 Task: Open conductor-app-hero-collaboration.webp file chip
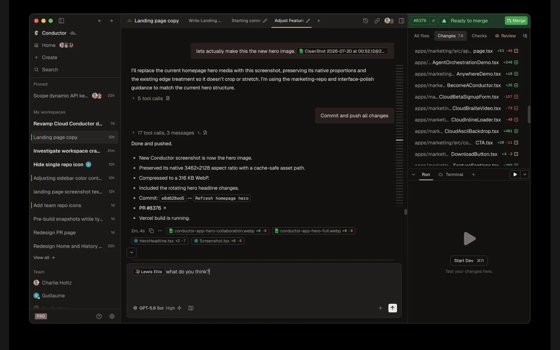point(217,231)
